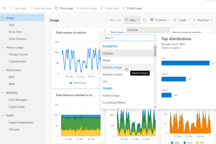
Task: Click the filter list scroll down arrow
Action: tap(155, 107)
